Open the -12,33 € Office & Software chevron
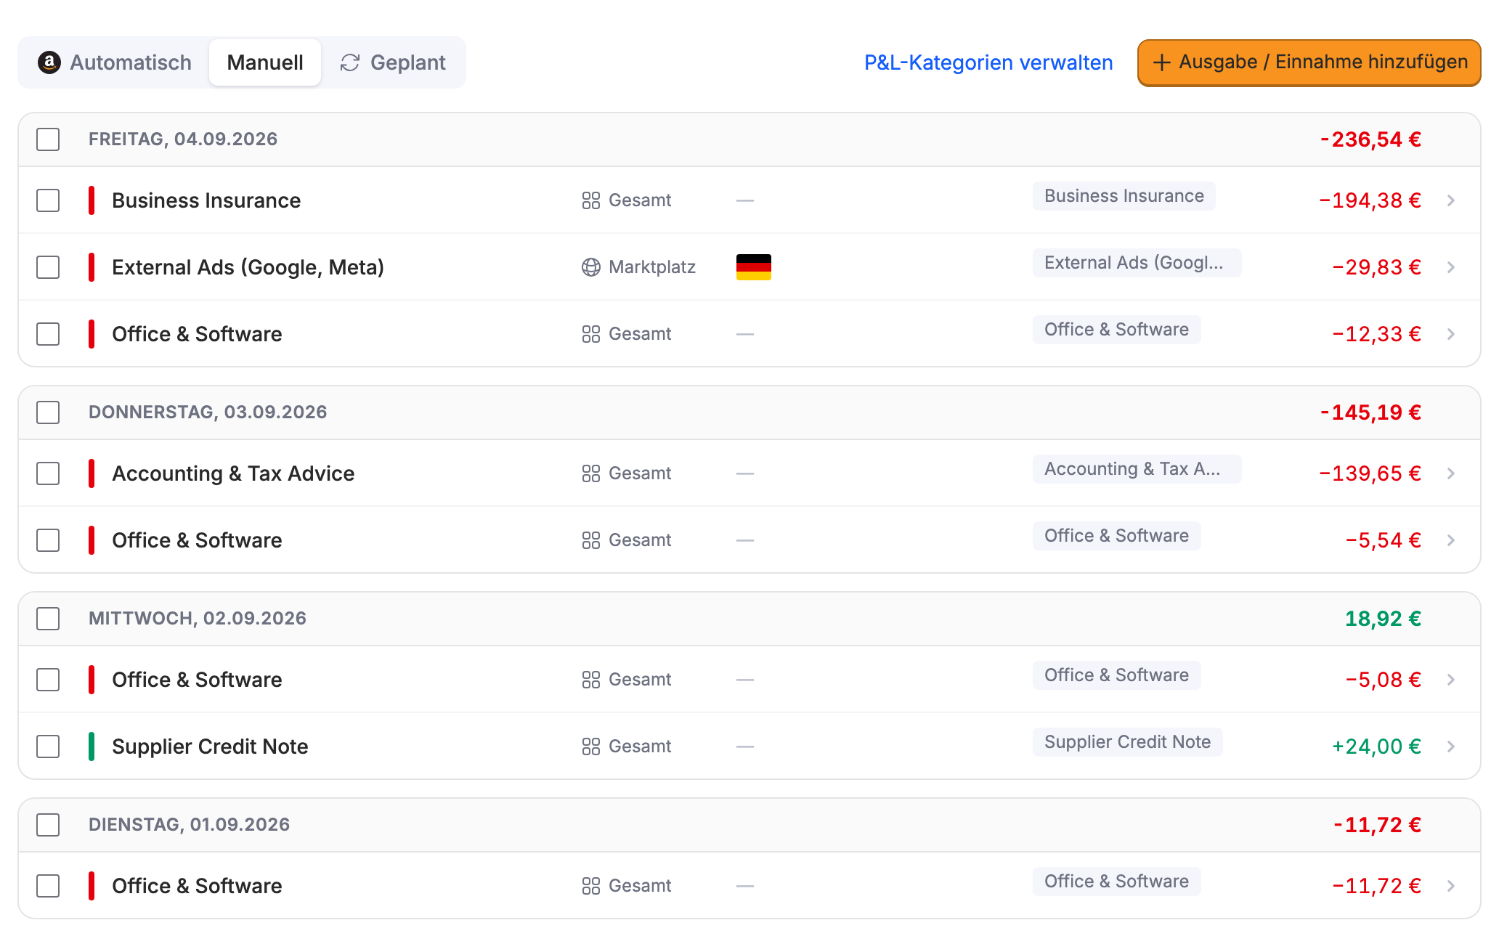 (1451, 334)
